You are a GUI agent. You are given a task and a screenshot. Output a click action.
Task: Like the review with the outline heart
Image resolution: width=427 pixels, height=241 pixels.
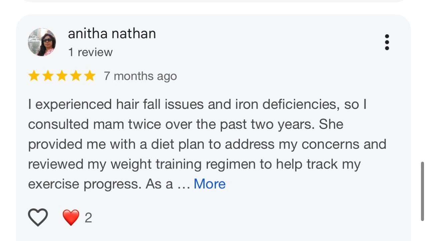[38, 217]
